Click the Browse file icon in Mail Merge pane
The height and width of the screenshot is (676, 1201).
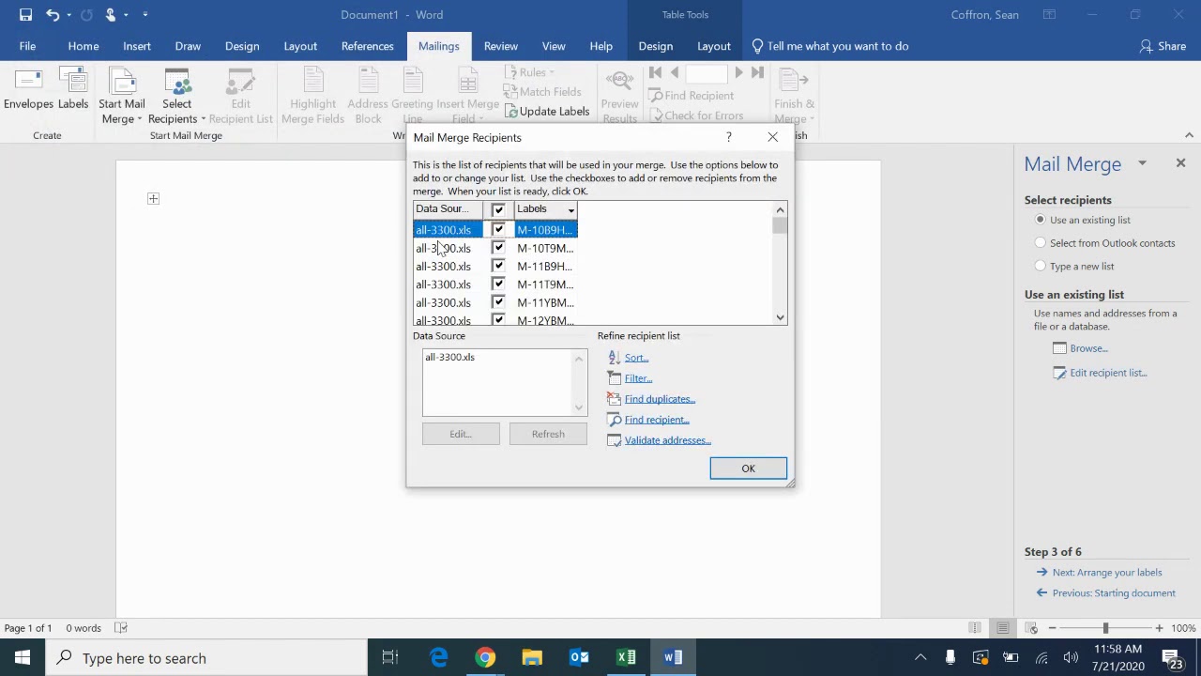pyautogui.click(x=1059, y=348)
